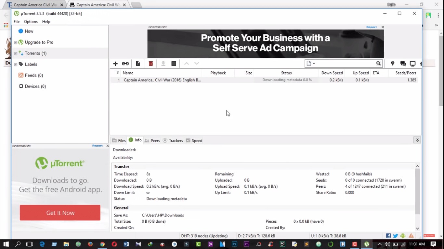Expand the Torrents tree node
Viewport: 444px width, 249px height.
[16, 53]
